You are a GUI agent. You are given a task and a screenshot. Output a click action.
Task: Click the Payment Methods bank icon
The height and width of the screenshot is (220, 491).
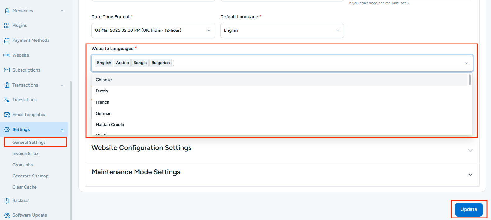point(7,40)
